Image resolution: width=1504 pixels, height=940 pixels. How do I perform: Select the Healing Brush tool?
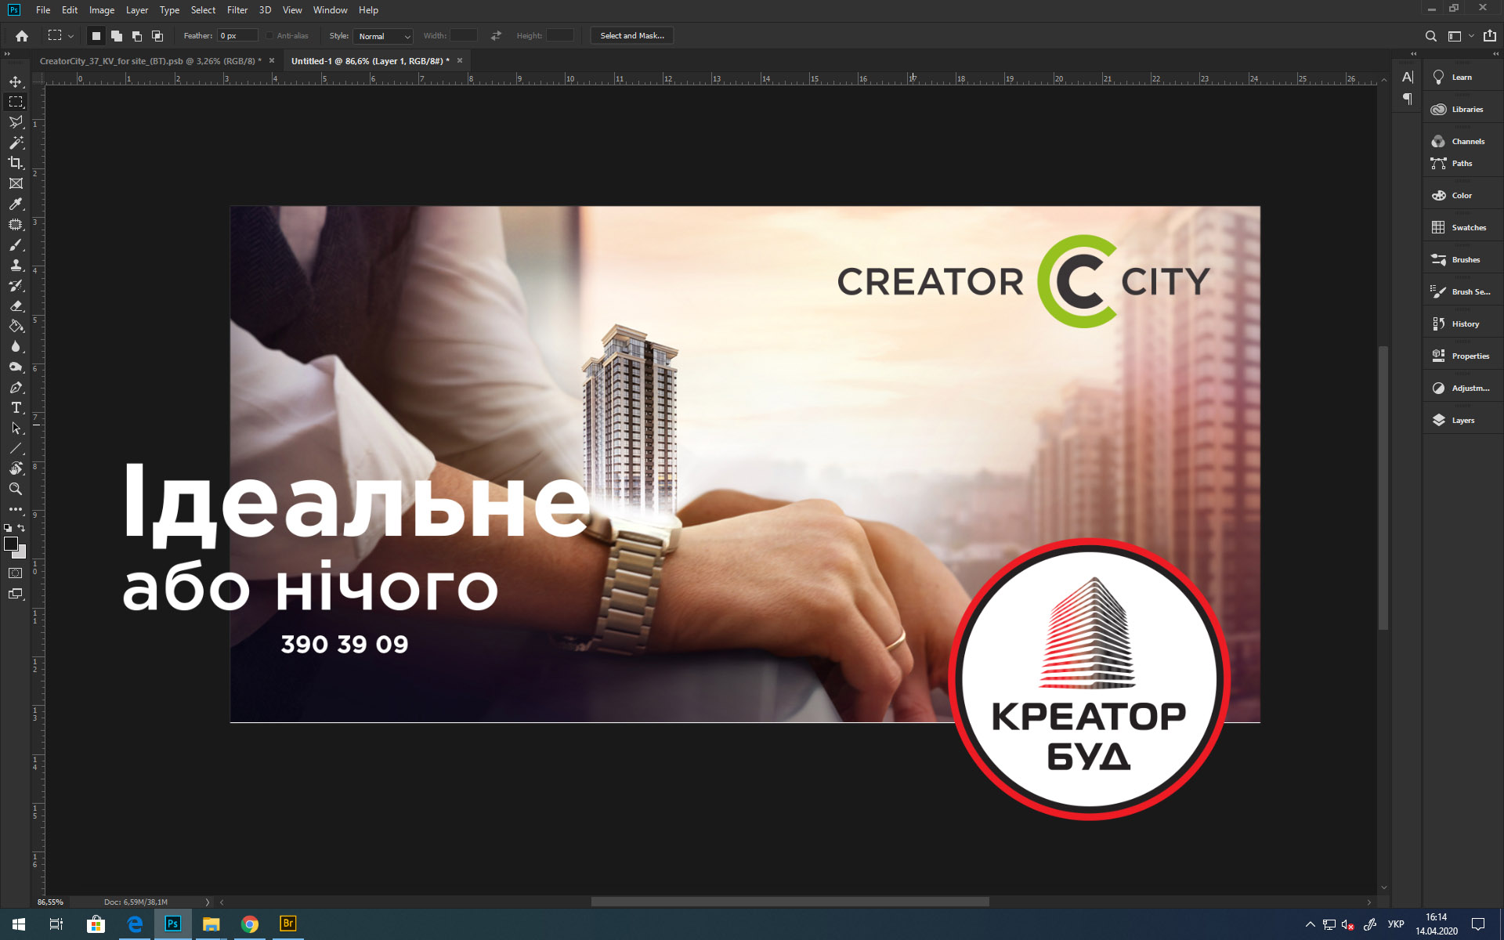click(16, 225)
